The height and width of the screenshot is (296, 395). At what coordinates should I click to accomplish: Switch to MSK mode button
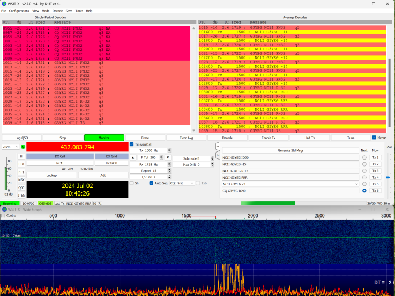(x=21, y=180)
